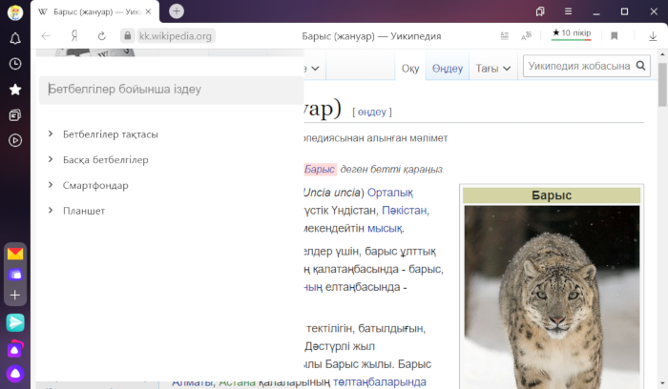Follow the Орталық link
Viewport: 668px width, 389px height.
389,193
